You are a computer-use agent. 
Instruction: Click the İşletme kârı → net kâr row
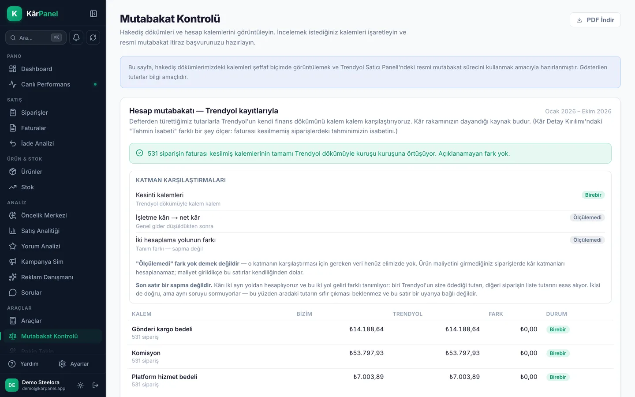[370, 221]
